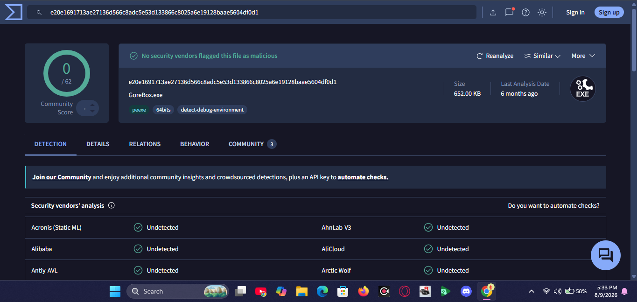Open Discord from the taskbar
The height and width of the screenshot is (302, 637).
(x=466, y=291)
